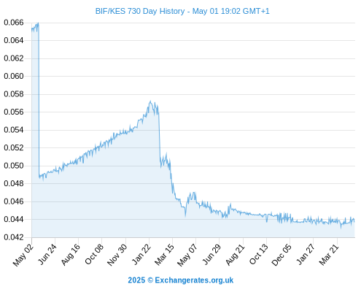This screenshot has height=292, width=361.
Task: Click the 0.042 y-axis baseline label
Action: click(x=14, y=237)
